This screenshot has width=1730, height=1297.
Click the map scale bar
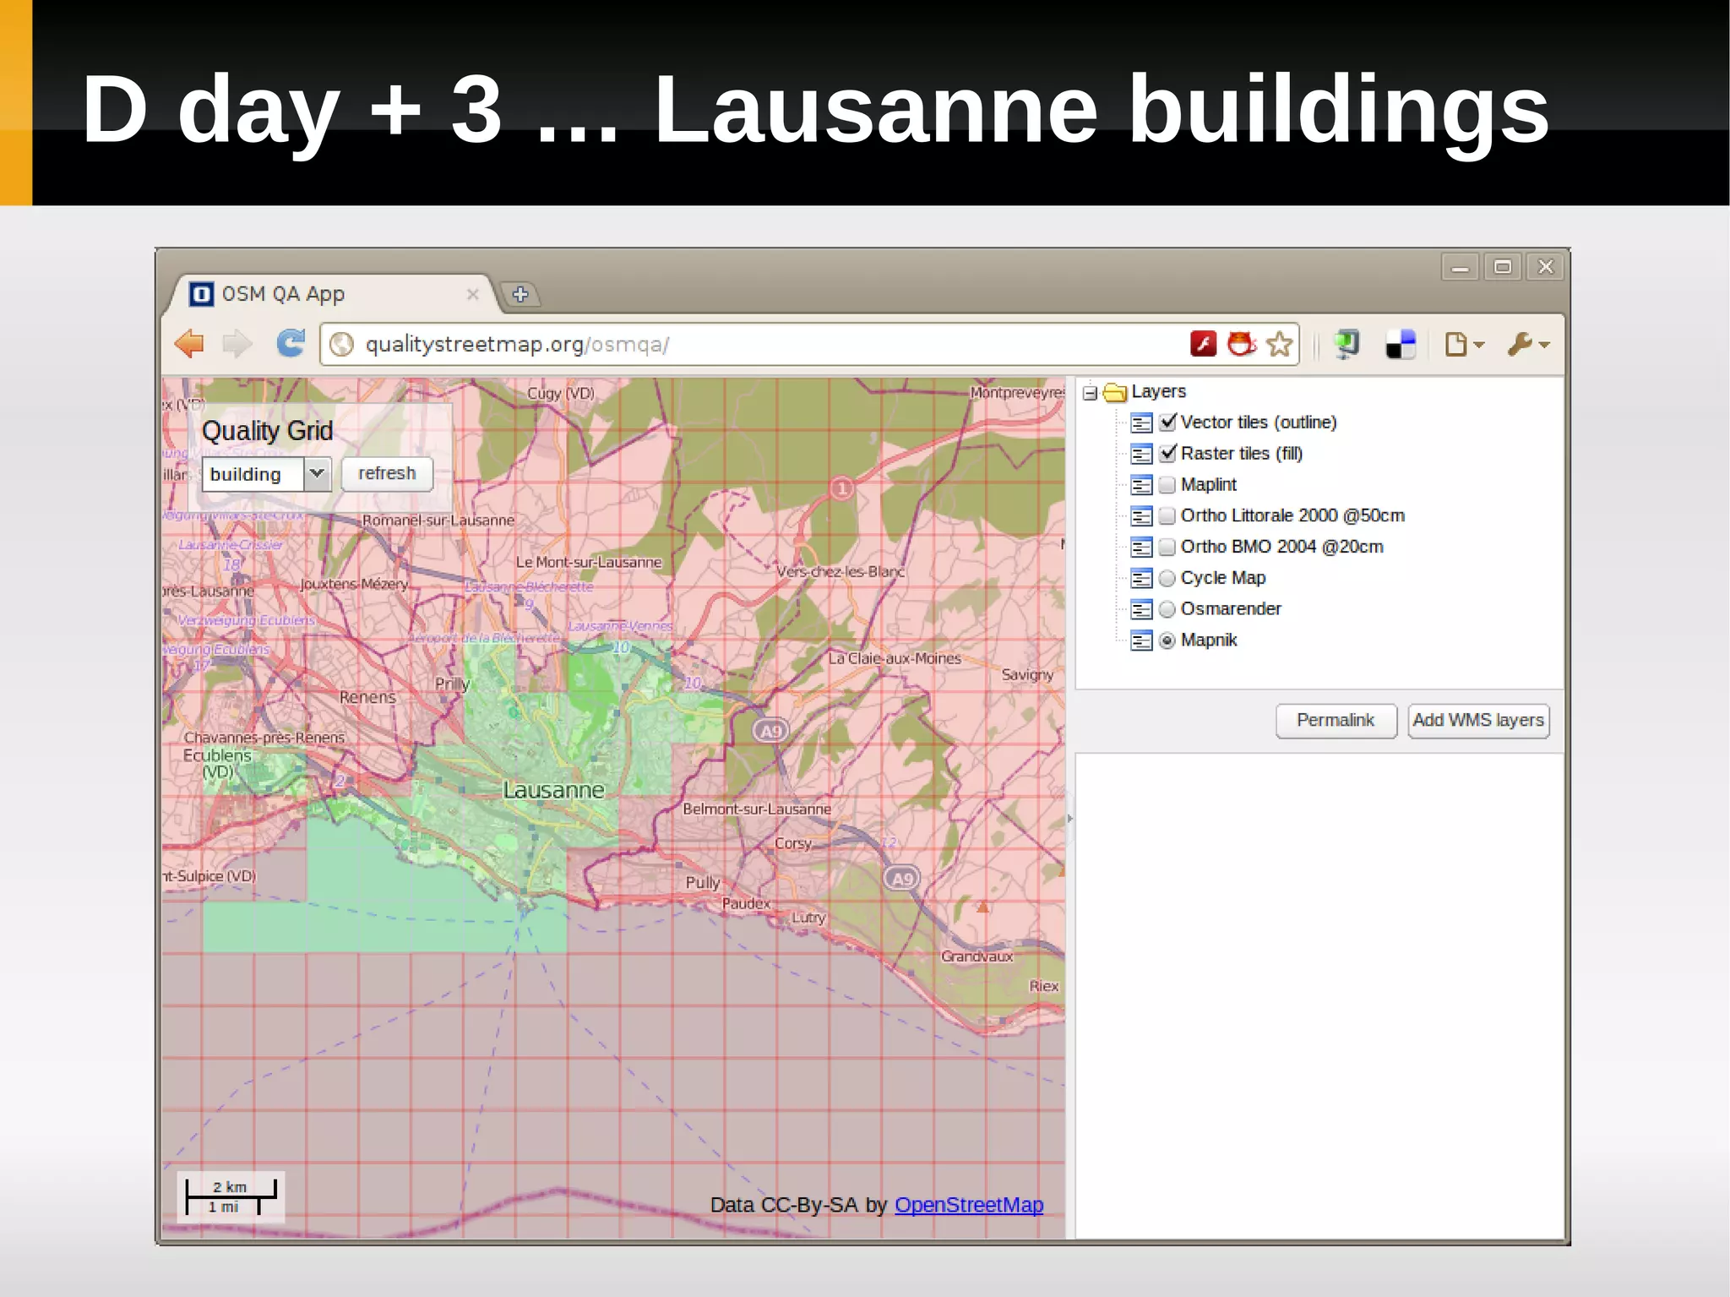pos(231,1196)
